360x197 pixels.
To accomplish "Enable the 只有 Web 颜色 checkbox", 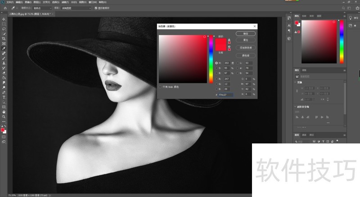I will click(160, 87).
